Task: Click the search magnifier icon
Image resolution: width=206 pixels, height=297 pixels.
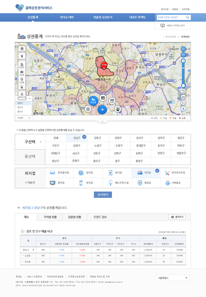Action: (187, 17)
